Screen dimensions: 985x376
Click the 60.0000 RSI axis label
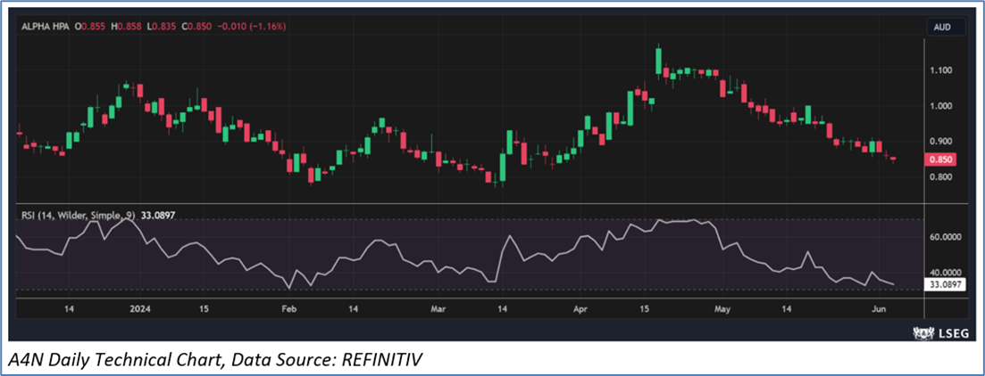[x=945, y=238]
